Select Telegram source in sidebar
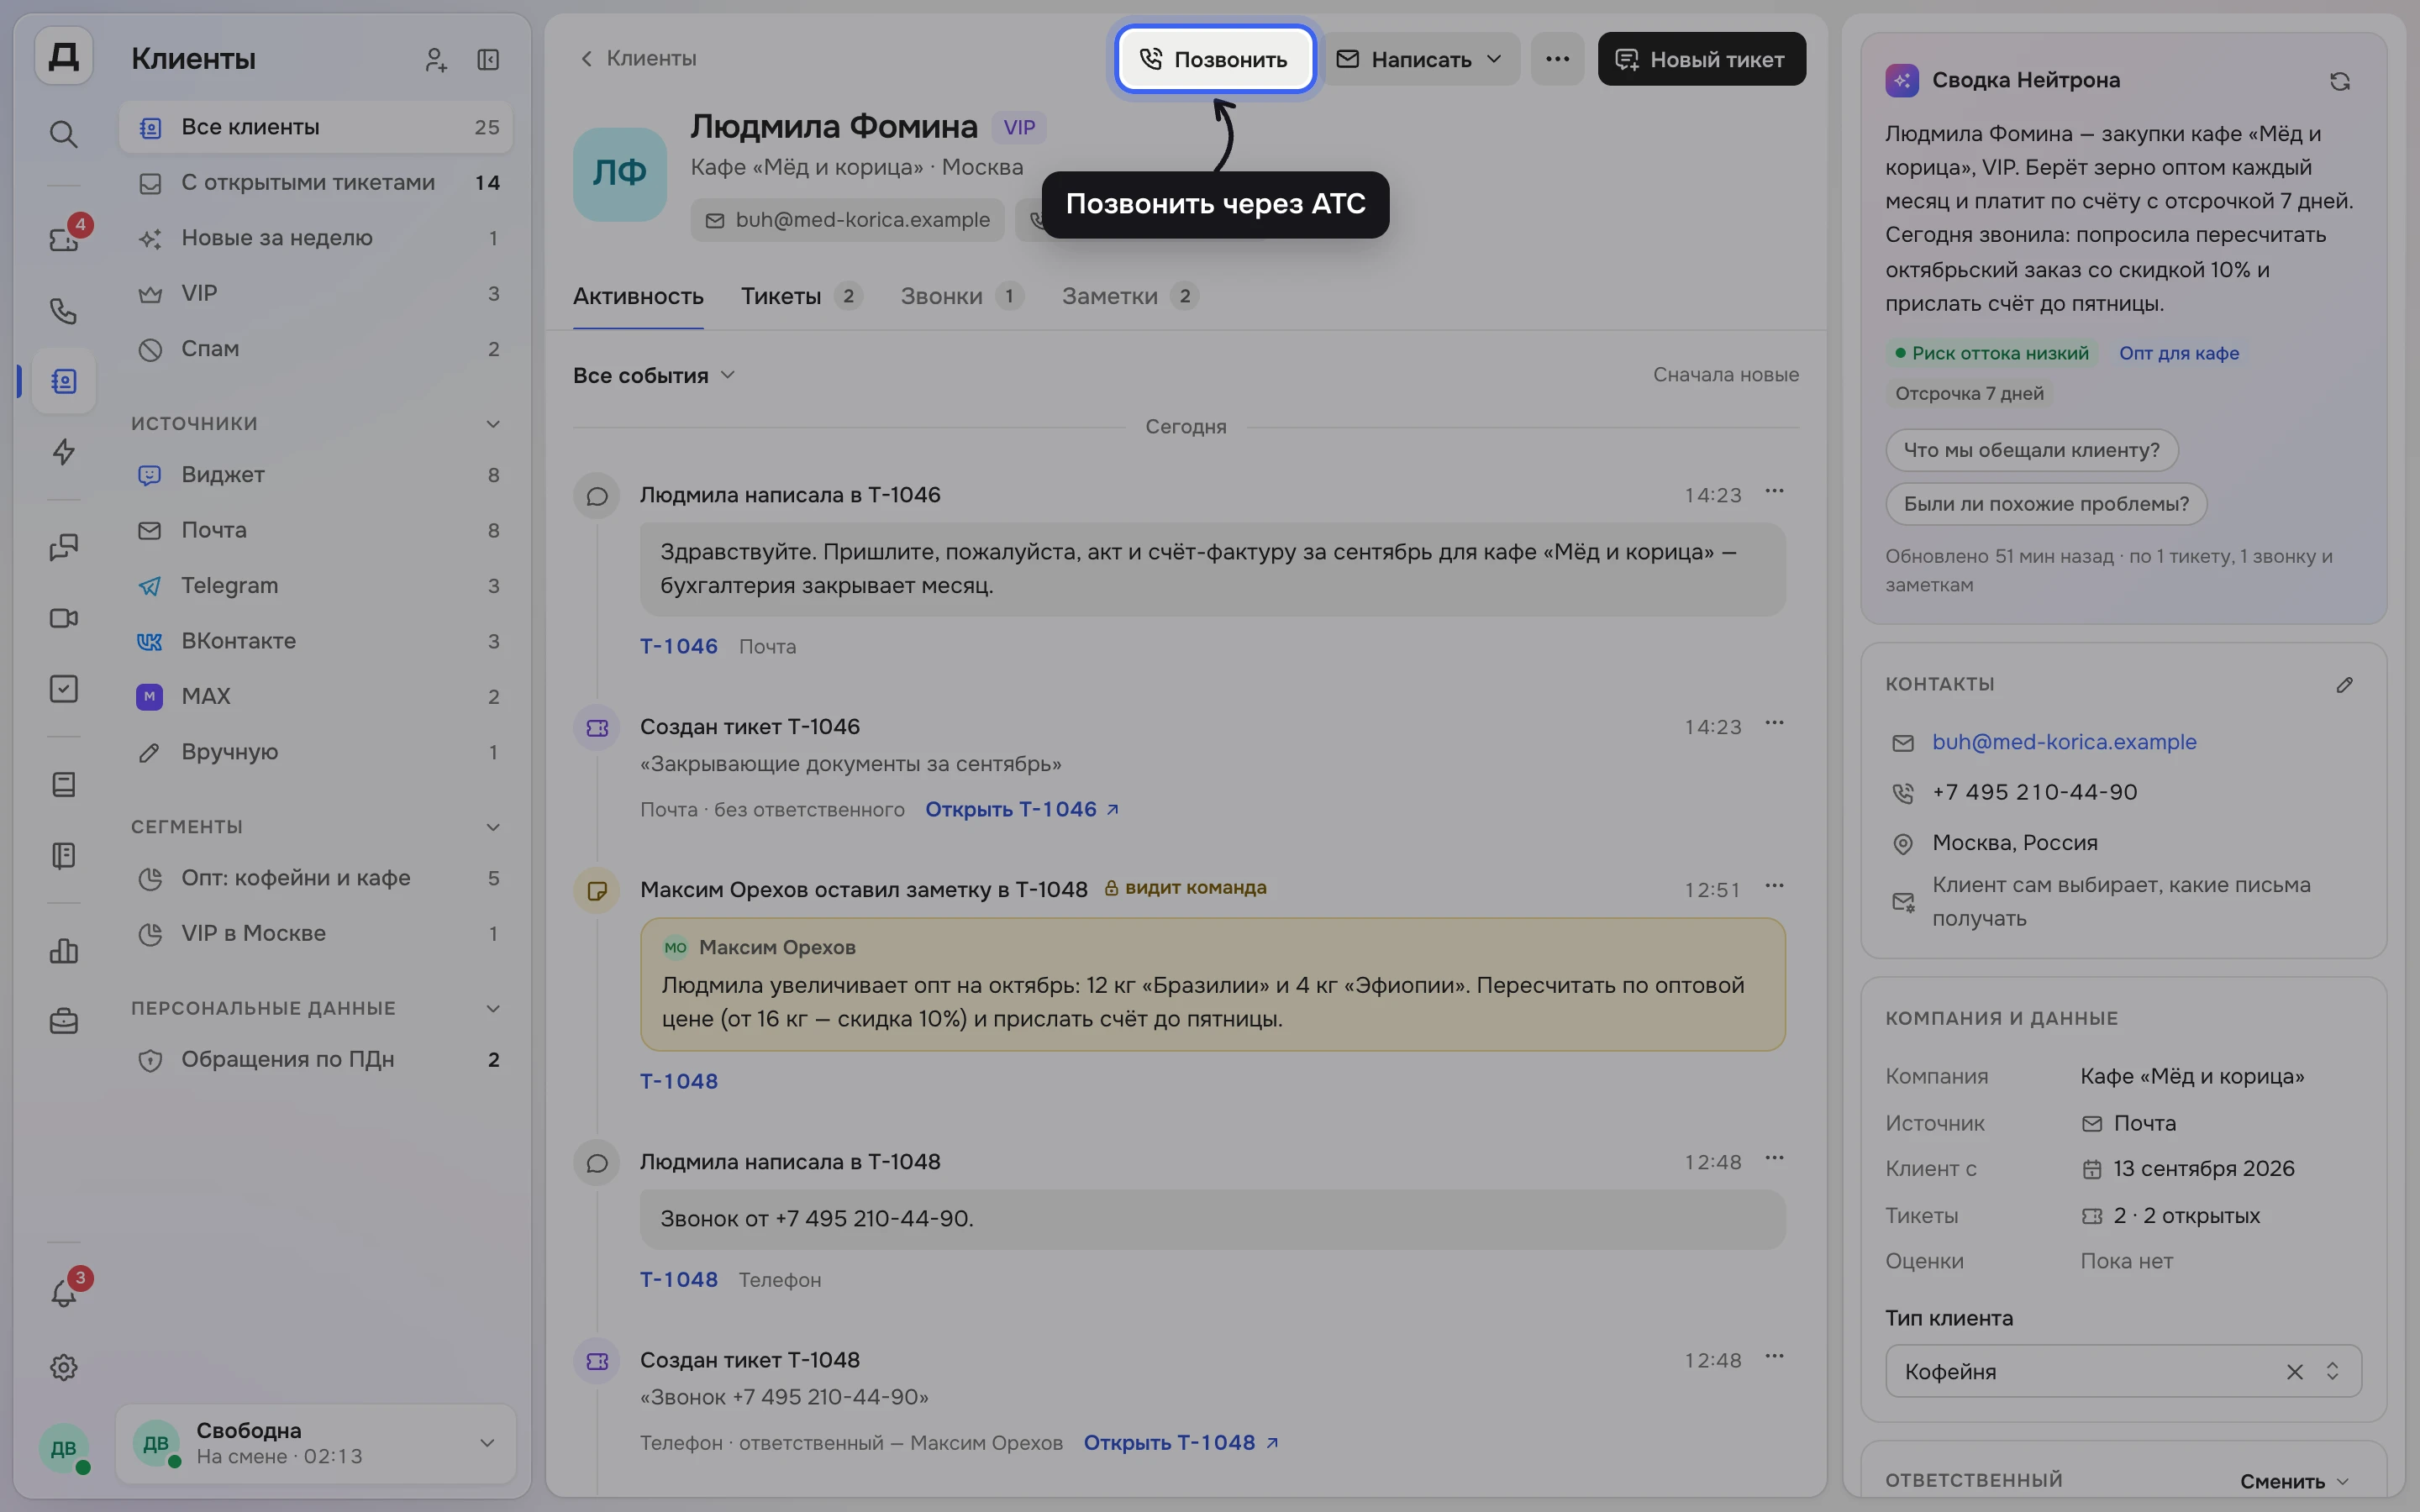The height and width of the screenshot is (1512, 2420). (316, 585)
